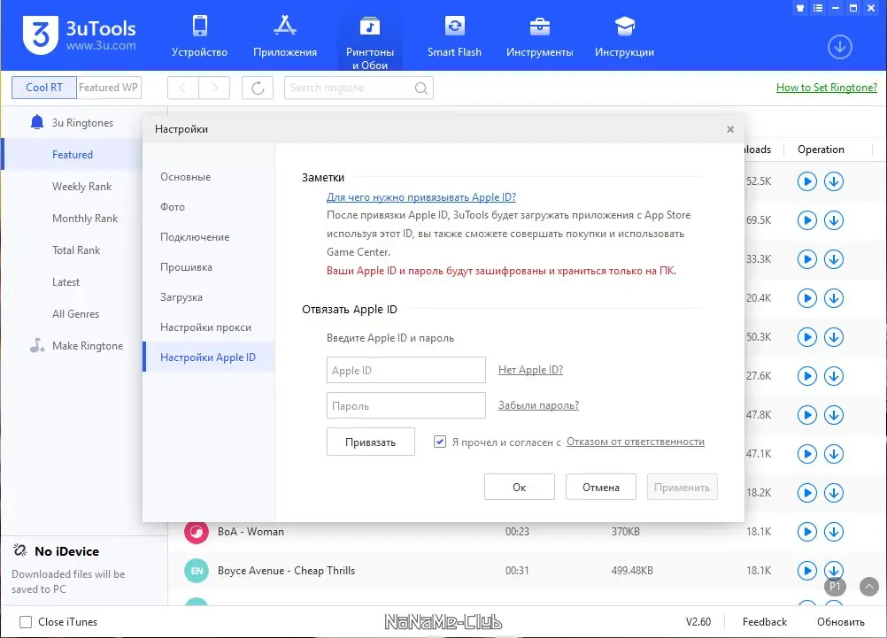Open the Устройство device section

[199, 36]
